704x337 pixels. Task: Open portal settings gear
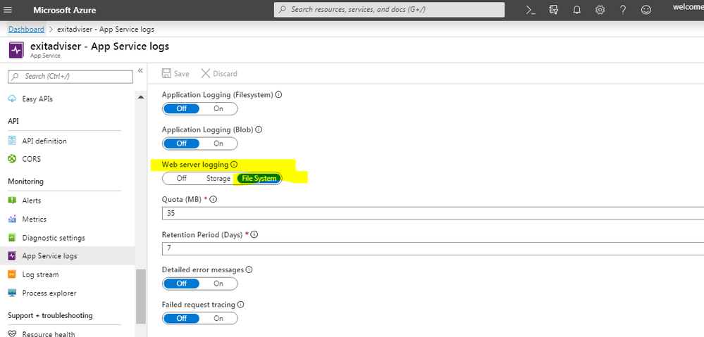pos(600,10)
